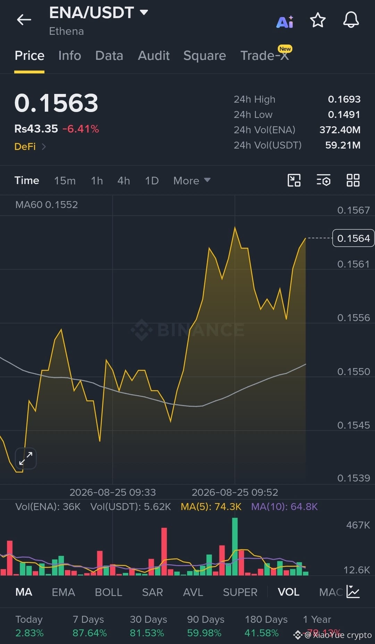Toggle the SAR indicator

(x=152, y=592)
